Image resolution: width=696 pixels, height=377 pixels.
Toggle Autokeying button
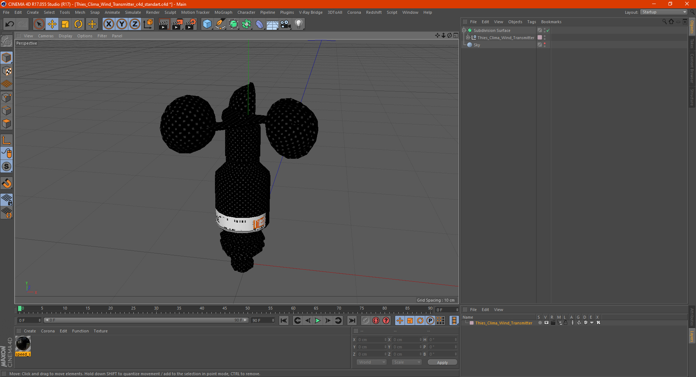point(376,320)
